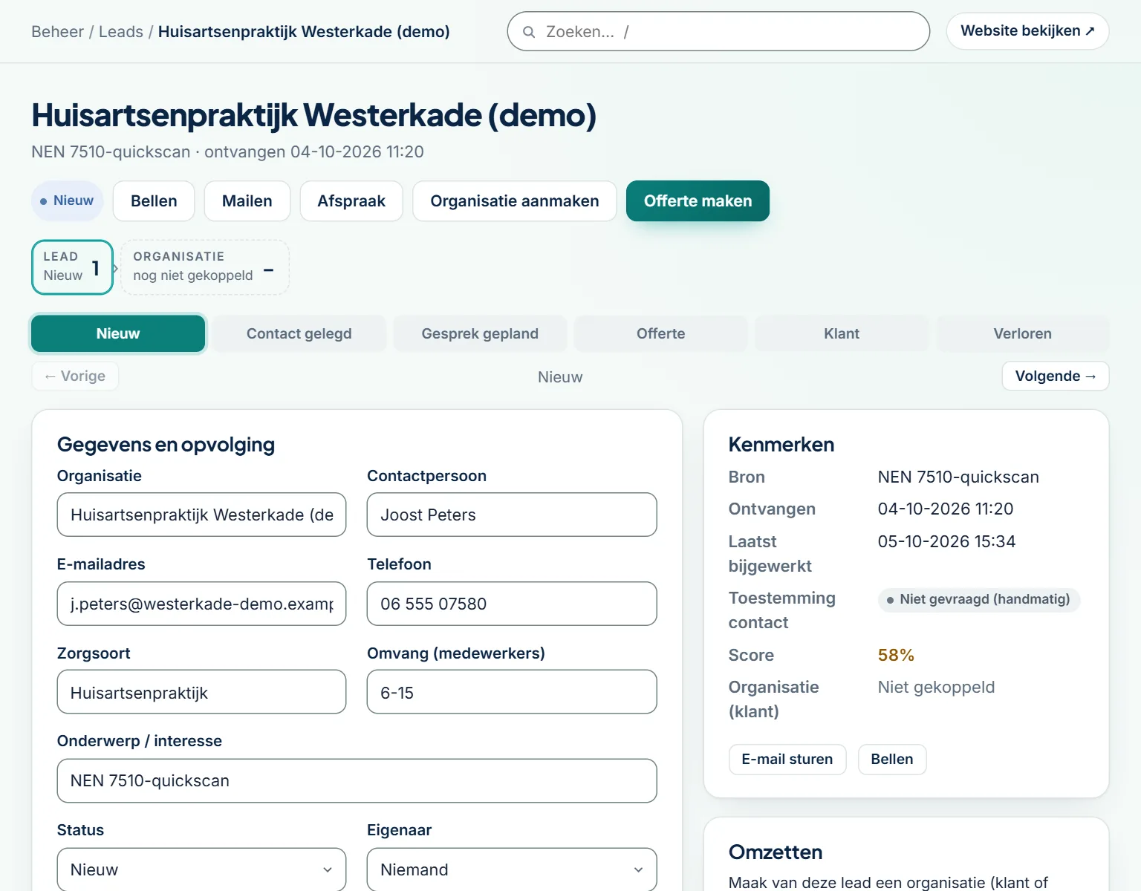Click the ORGANISATIE nog niet gekoppeld card
1141x891 pixels.
204,267
